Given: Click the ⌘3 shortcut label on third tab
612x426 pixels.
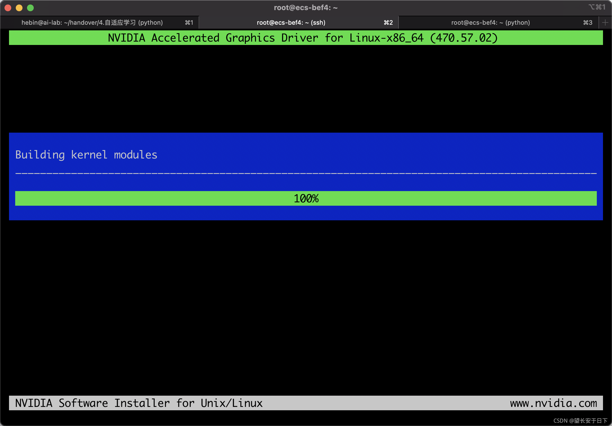Looking at the screenshot, I should click(x=588, y=22).
